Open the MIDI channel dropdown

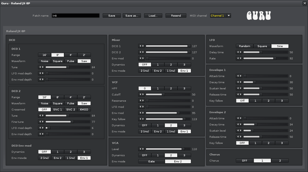point(221,16)
